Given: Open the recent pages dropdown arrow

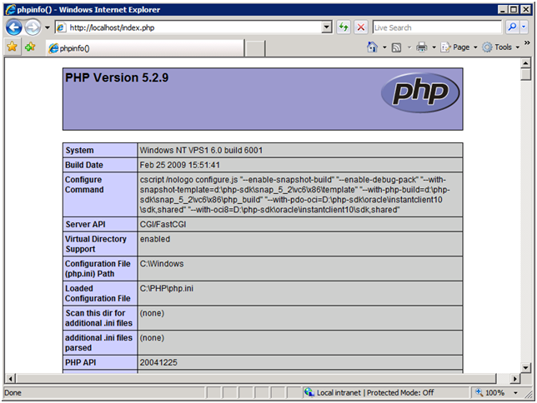Looking at the screenshot, I should [x=48, y=27].
